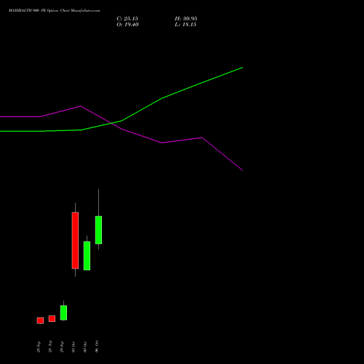This screenshot has height=364, width=364.
Task: Click the 05 Oct green candlestick
Action: (x=87, y=256)
